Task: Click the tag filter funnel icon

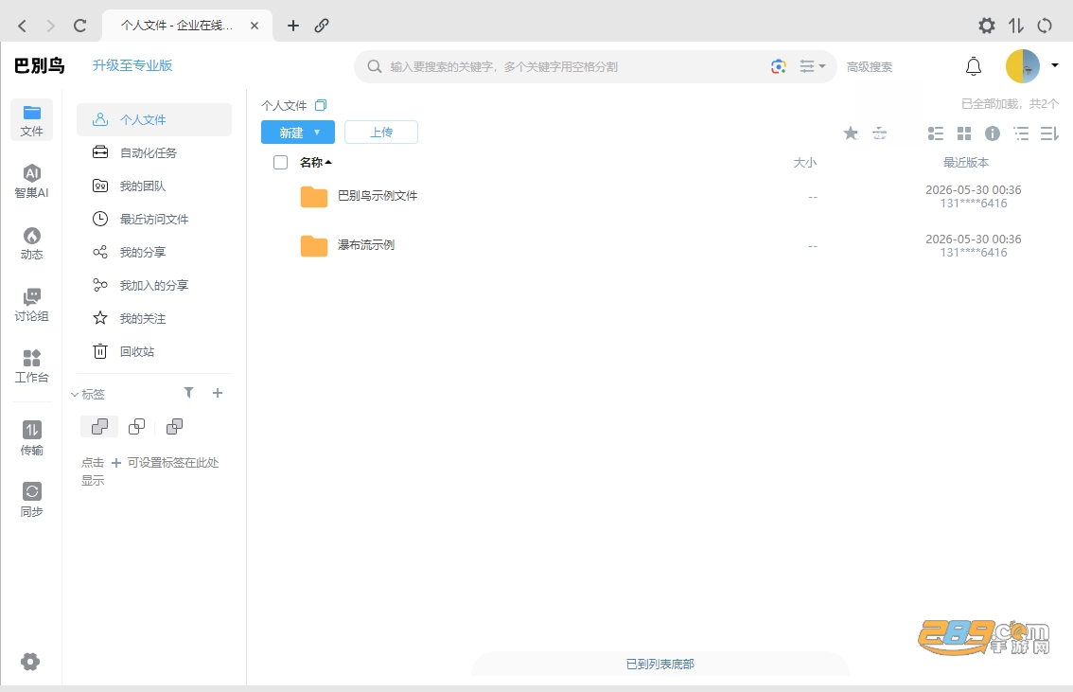Action: pos(189,393)
